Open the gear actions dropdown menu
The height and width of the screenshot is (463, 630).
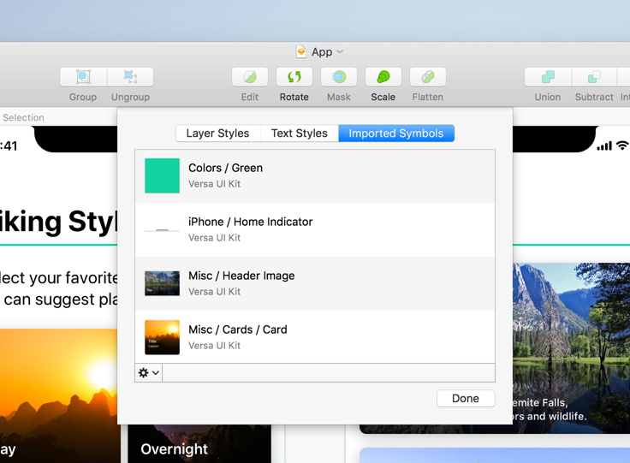click(x=149, y=373)
